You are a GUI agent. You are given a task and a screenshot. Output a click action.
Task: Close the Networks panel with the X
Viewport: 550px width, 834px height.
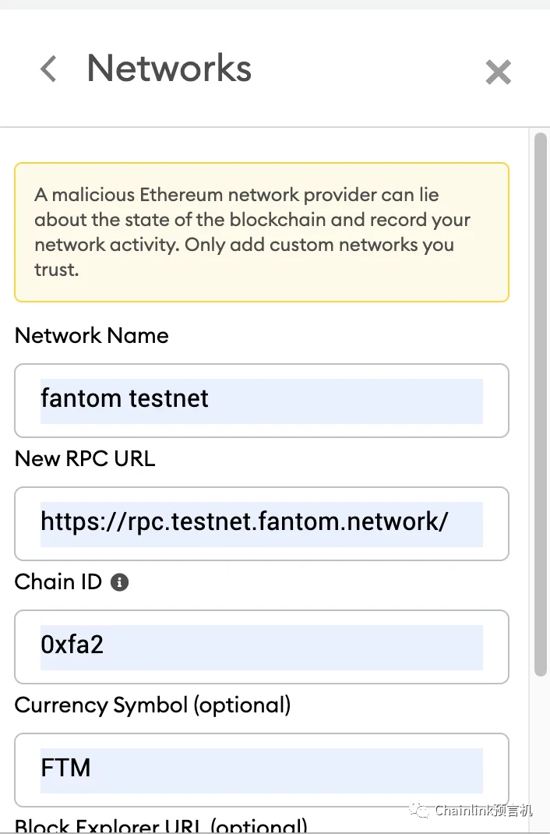pos(498,72)
